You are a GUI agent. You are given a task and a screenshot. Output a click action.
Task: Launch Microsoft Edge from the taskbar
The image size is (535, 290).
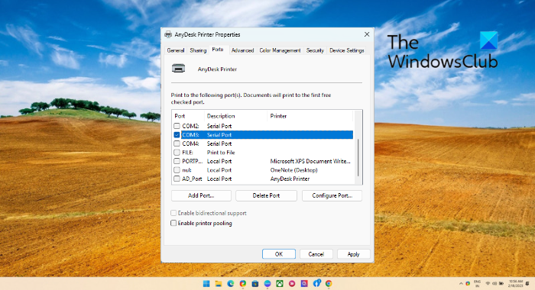point(231,284)
